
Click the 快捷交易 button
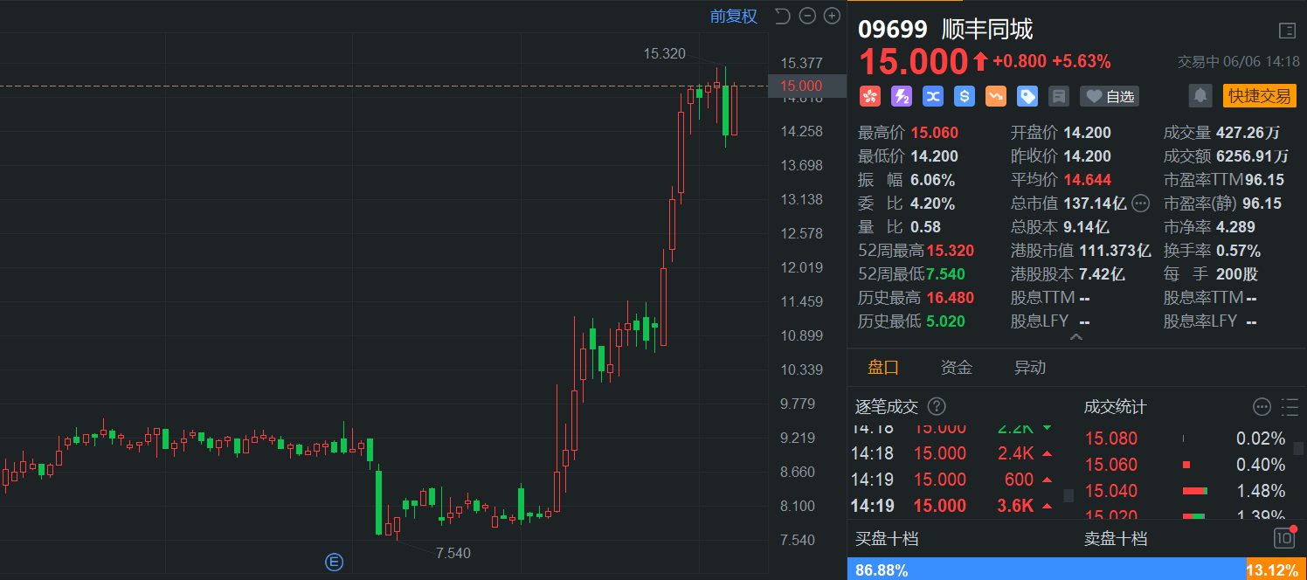[1260, 96]
